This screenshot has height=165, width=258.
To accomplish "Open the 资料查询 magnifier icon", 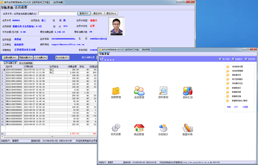I will [163, 91].
